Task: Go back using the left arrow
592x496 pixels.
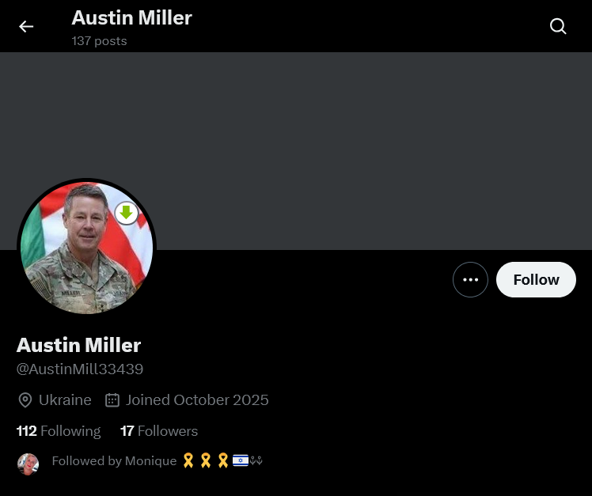Action: [x=26, y=26]
